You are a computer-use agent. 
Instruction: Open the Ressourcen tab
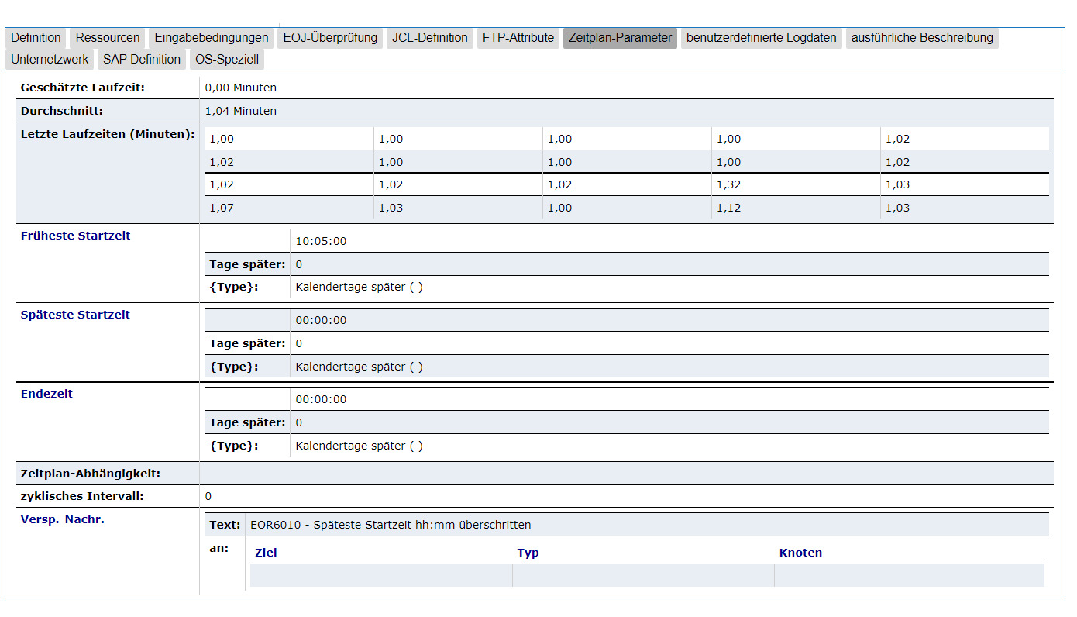point(107,37)
